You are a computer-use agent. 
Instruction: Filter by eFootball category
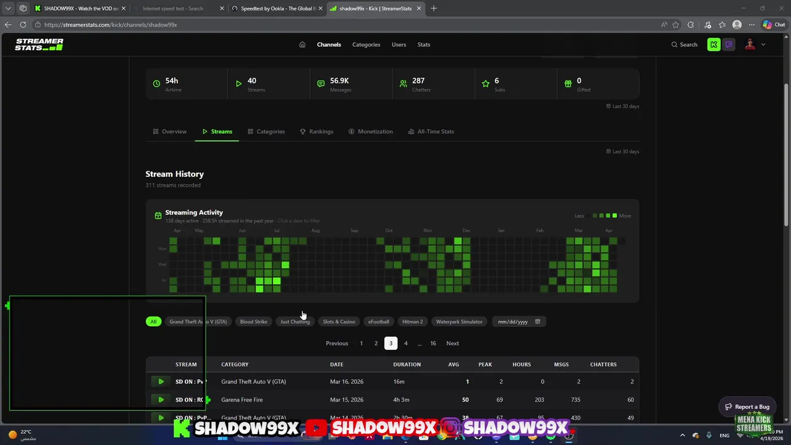click(378, 321)
